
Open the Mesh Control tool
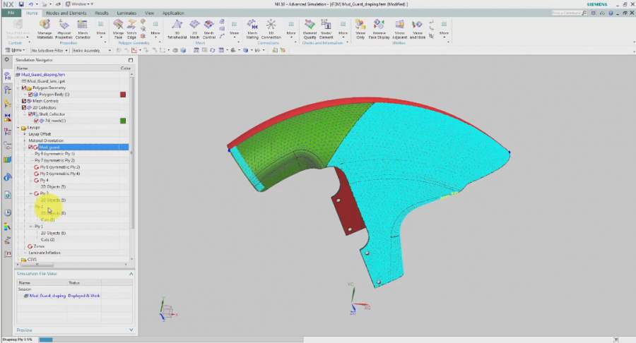pos(209,30)
